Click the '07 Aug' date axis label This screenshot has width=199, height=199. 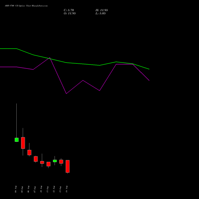coord(35,189)
